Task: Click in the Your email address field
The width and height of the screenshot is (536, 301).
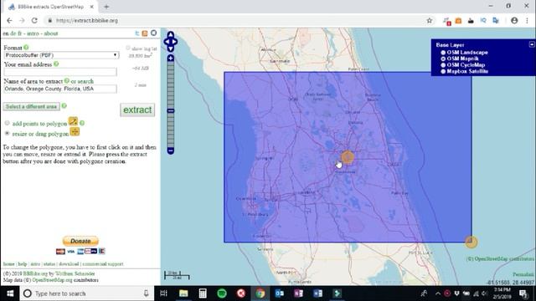Action: coord(60,72)
